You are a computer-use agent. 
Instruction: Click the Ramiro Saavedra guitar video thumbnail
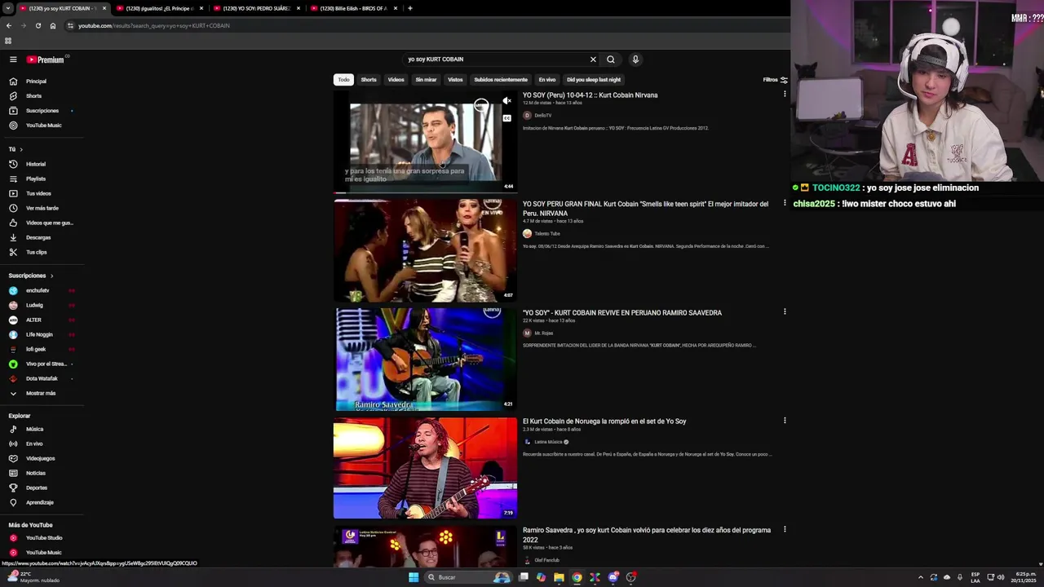(425, 360)
